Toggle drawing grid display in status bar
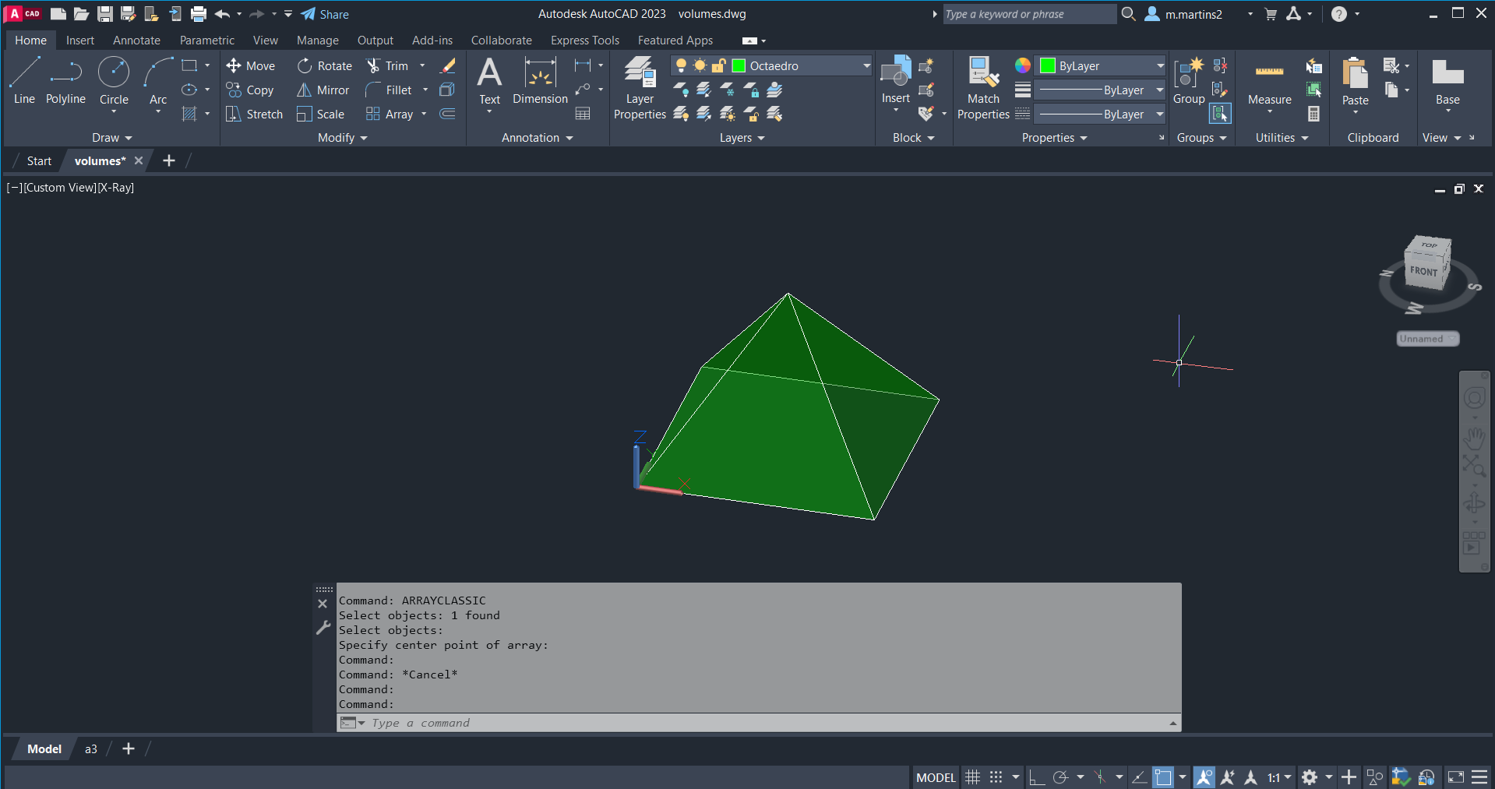 (x=972, y=777)
